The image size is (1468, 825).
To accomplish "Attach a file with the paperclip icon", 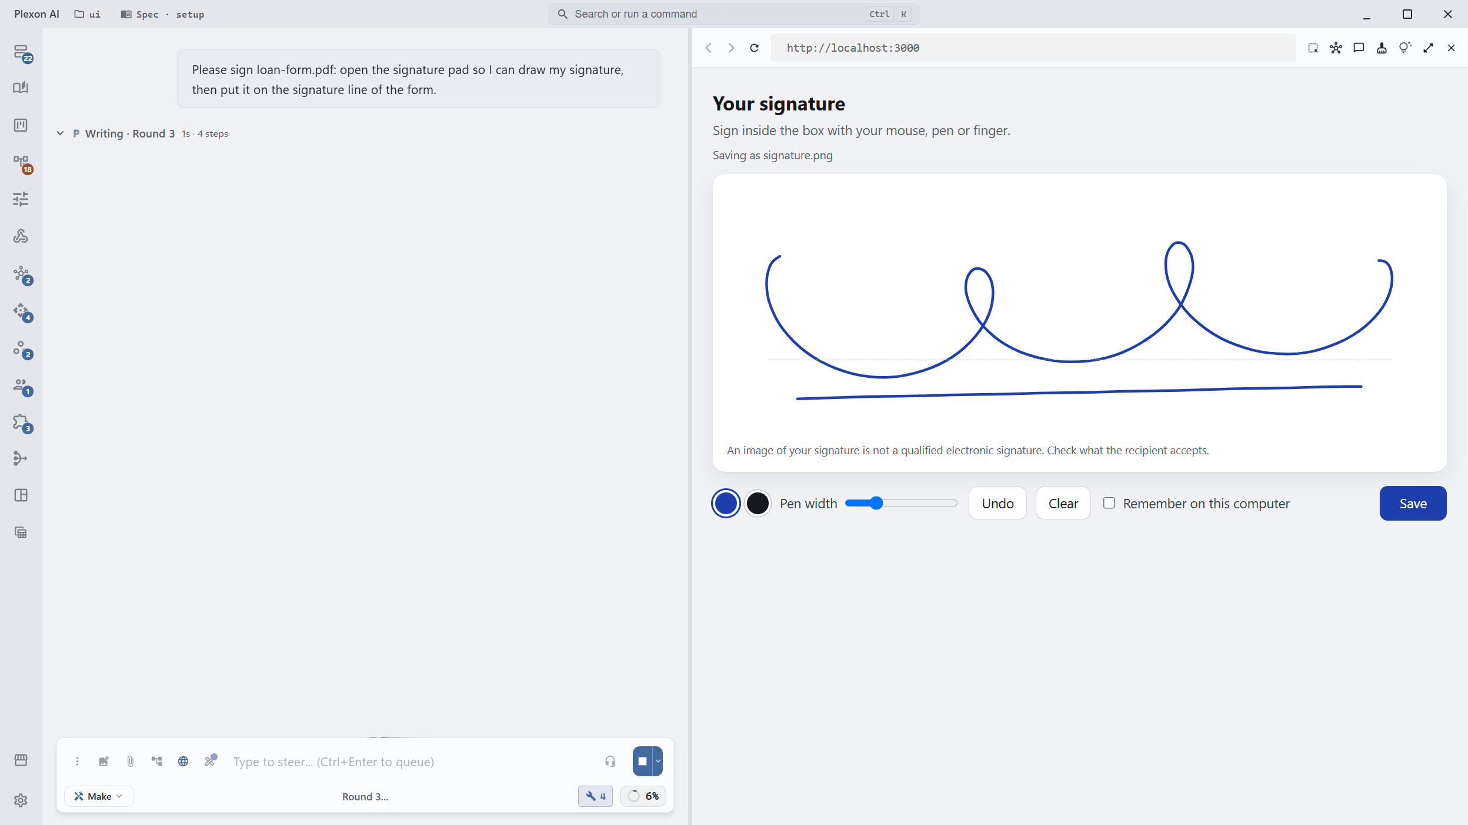I will 130,762.
